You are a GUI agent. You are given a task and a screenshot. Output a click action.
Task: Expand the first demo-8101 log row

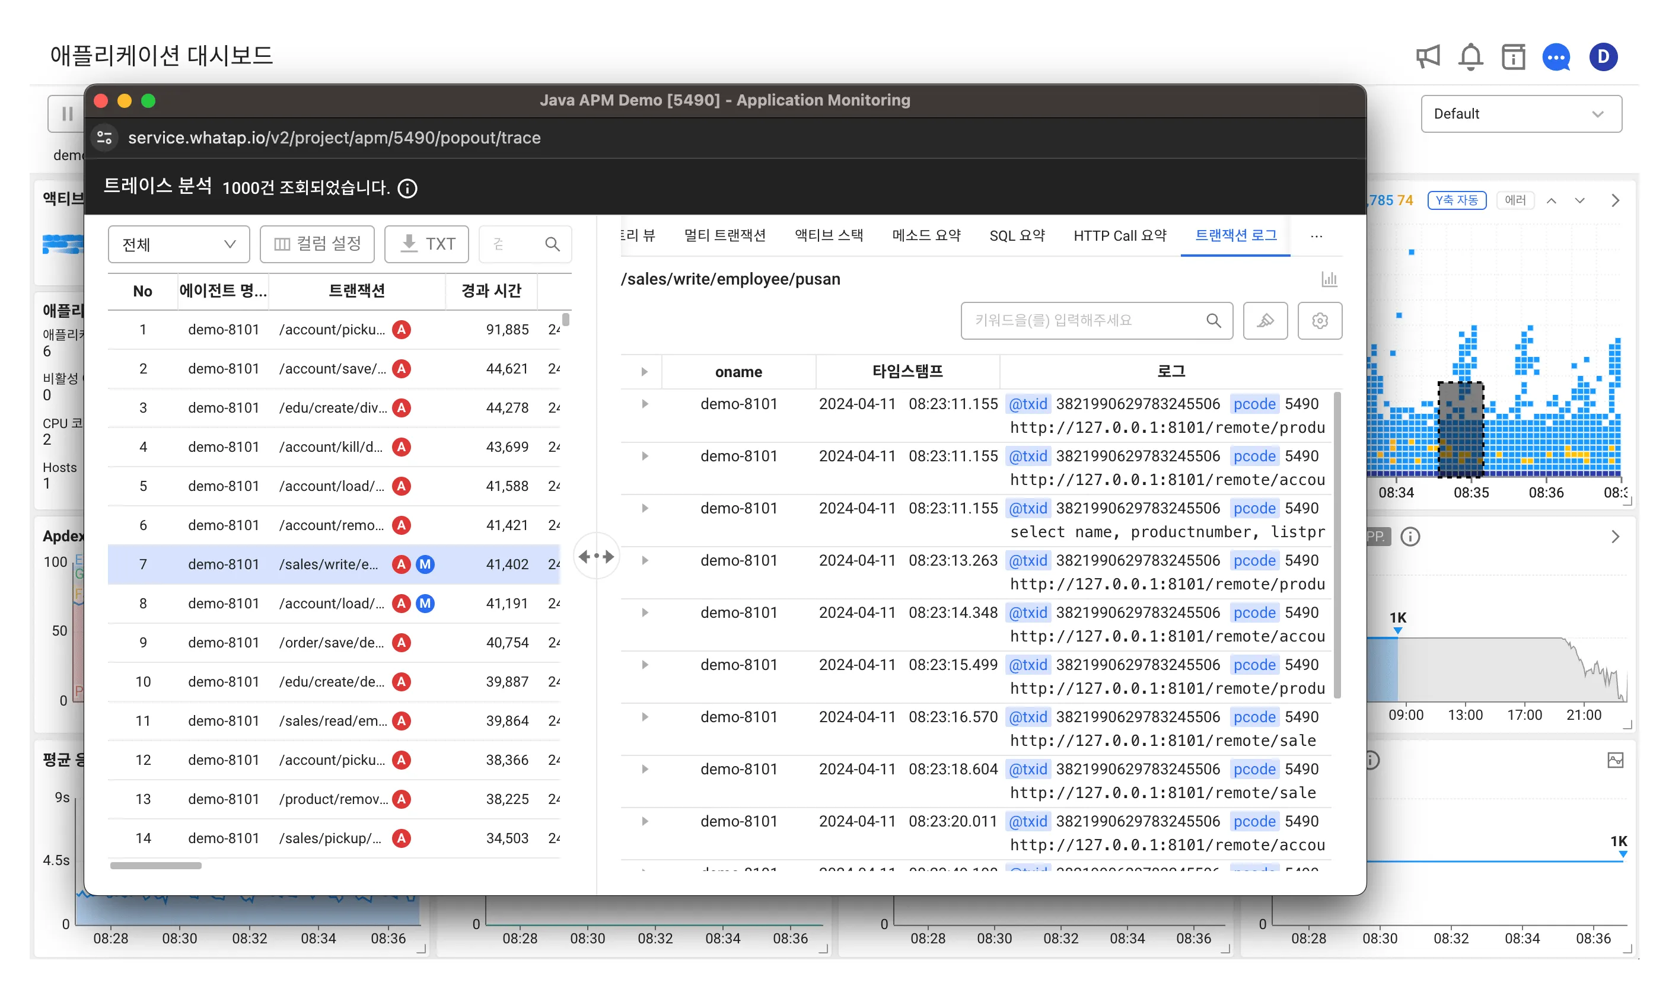(645, 404)
